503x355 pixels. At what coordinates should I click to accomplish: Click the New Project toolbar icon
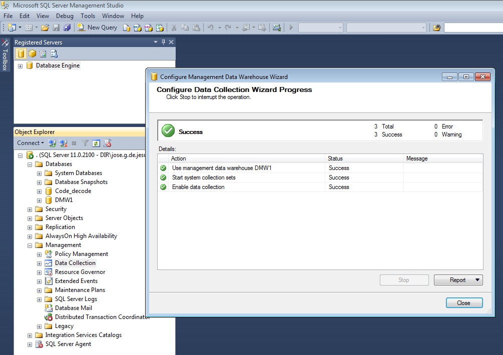12,27
